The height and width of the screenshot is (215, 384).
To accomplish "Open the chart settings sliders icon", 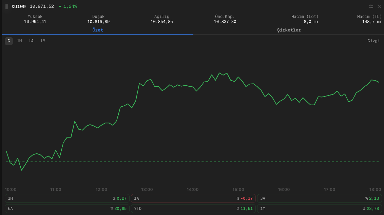I will click(x=371, y=6).
